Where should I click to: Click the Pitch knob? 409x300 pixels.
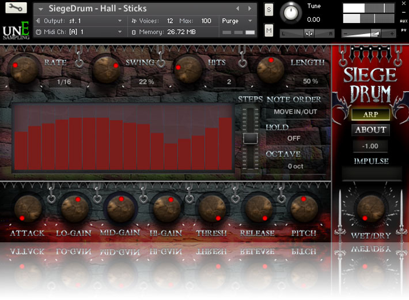[x=304, y=209]
